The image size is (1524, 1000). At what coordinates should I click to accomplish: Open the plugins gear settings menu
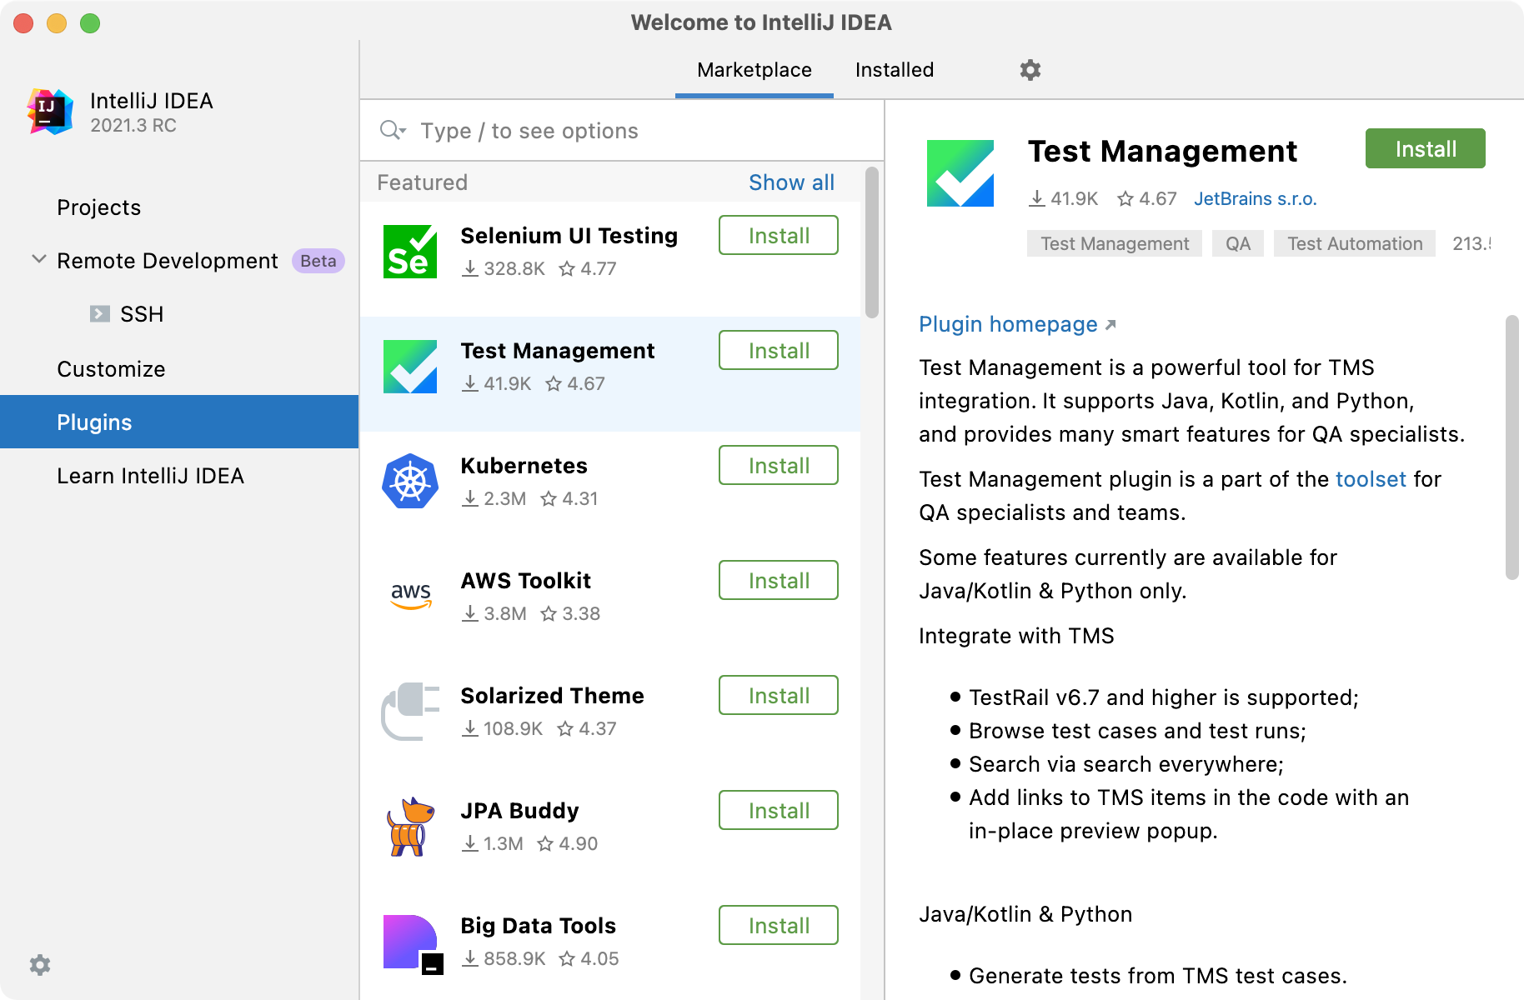pyautogui.click(x=1030, y=70)
